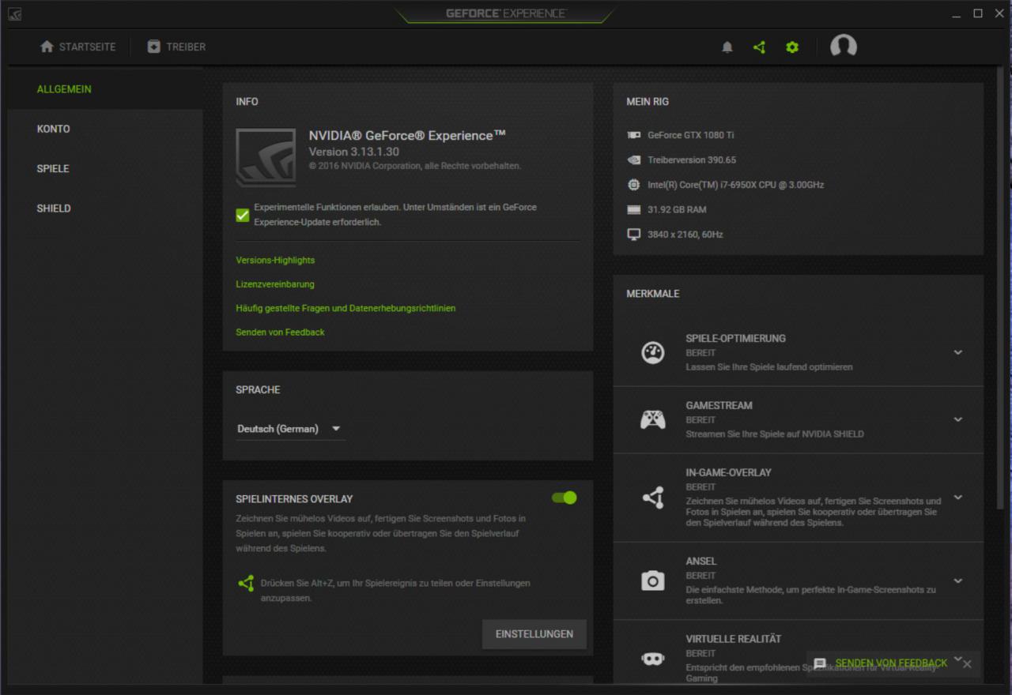Viewport: 1012px width, 695px height.
Task: Click the 31.92 GB RAM text
Action: [677, 210]
